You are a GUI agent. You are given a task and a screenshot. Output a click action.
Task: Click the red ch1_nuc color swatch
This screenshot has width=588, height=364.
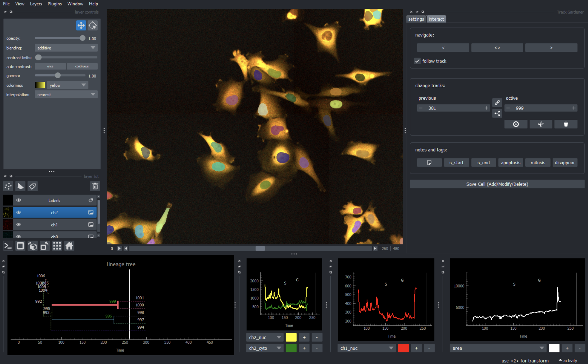403,348
